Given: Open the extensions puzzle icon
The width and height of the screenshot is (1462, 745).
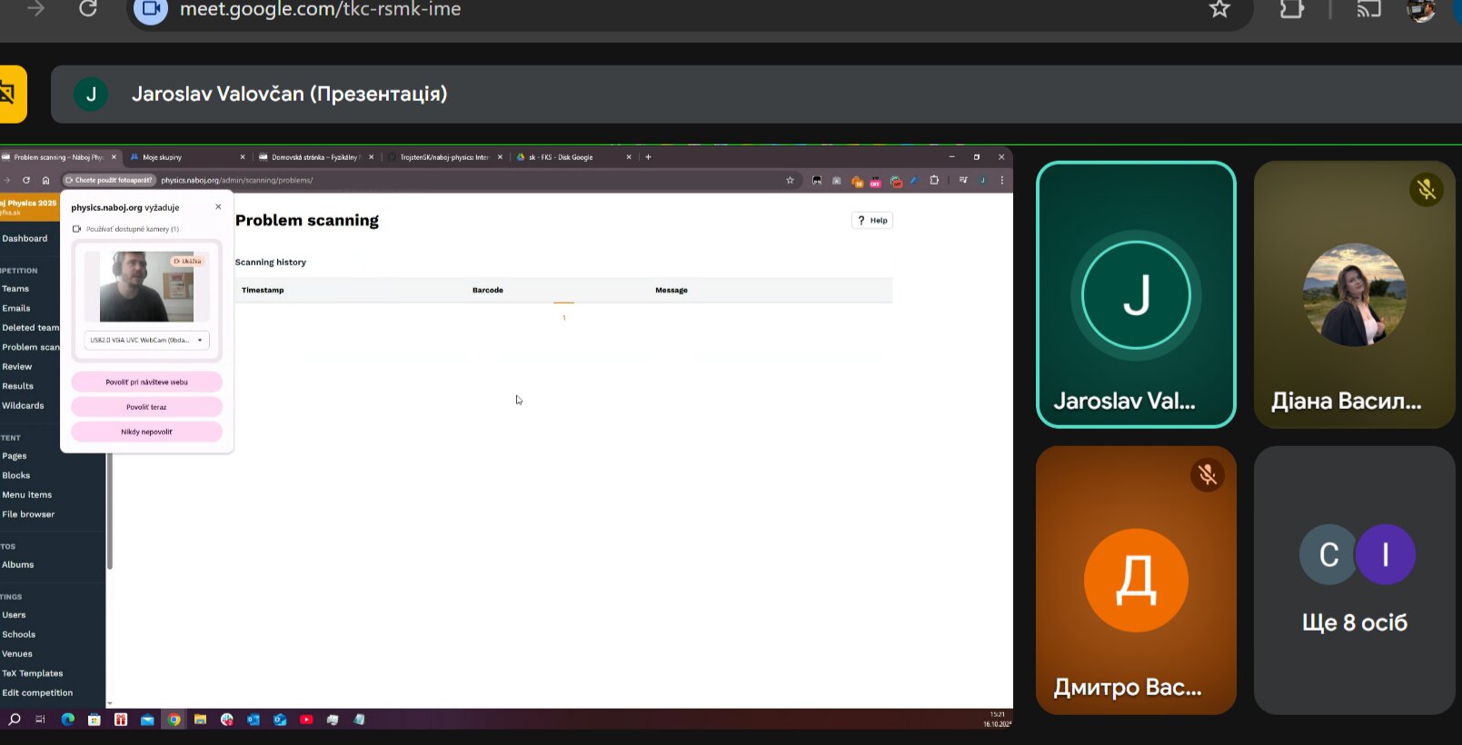Looking at the screenshot, I should click(x=1291, y=9).
